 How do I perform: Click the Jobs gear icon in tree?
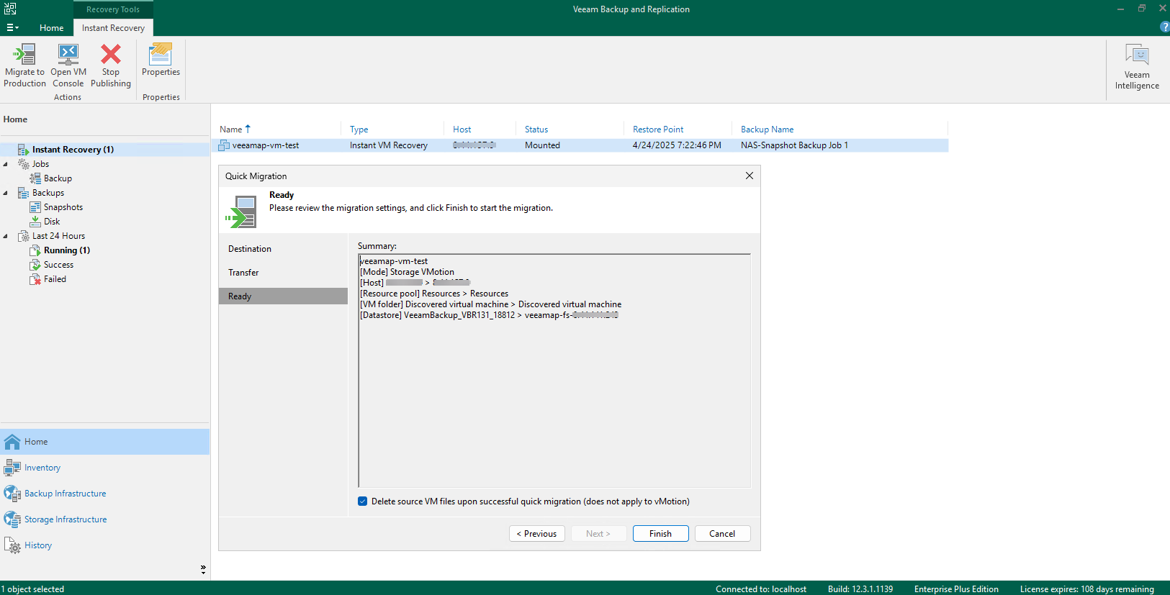coord(24,164)
